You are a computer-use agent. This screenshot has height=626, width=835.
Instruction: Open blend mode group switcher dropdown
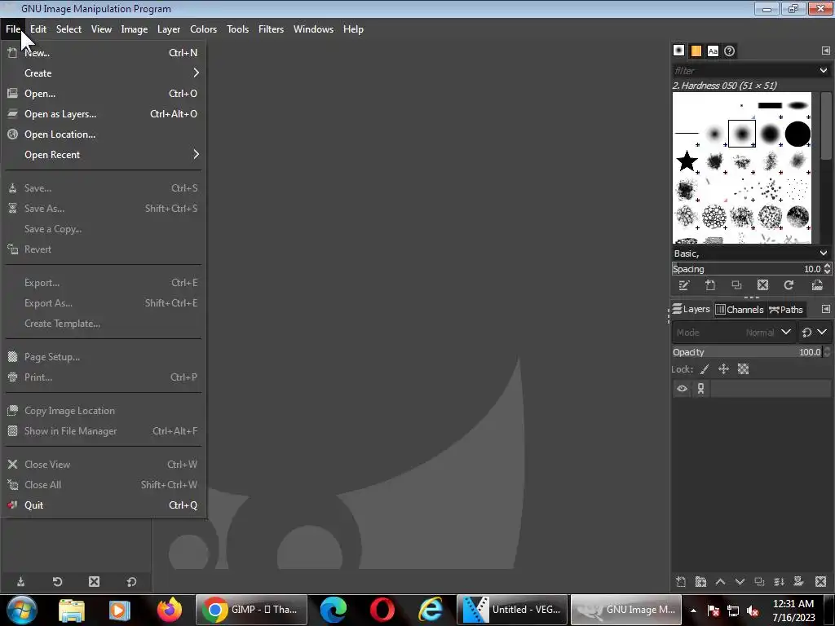point(815,333)
